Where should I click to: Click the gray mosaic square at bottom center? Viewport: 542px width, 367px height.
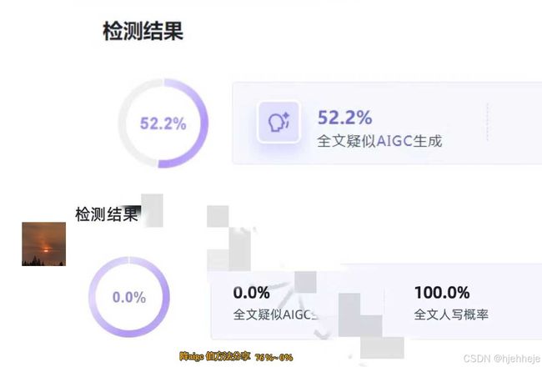tap(382, 348)
